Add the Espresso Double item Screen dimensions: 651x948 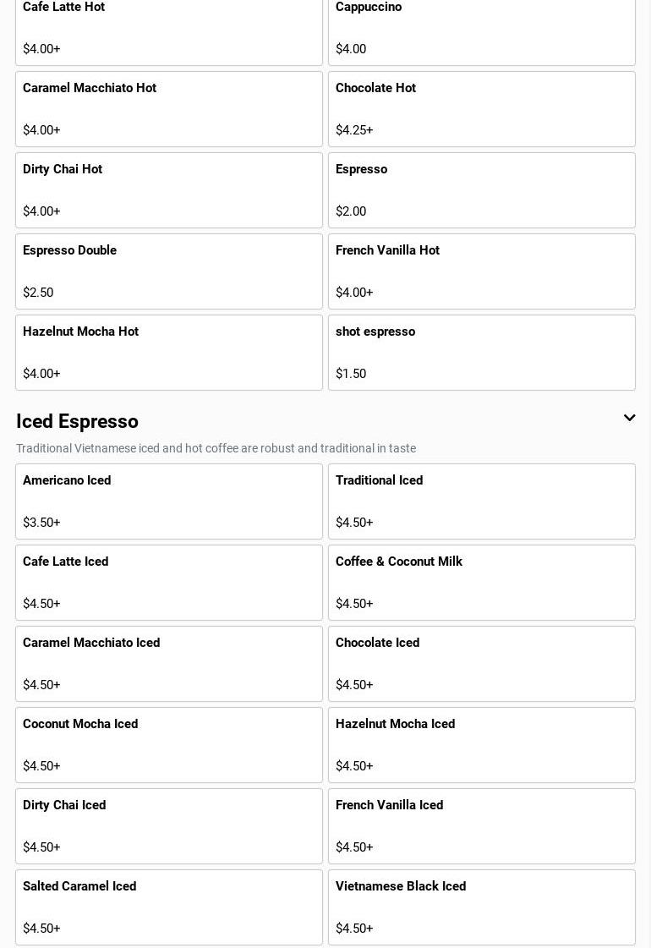[x=169, y=271]
